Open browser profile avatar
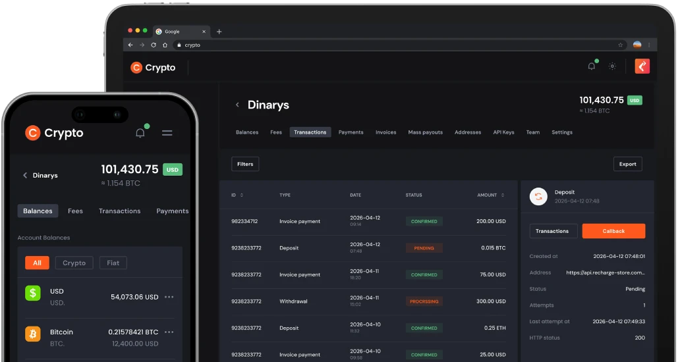680x362 pixels. click(x=637, y=45)
